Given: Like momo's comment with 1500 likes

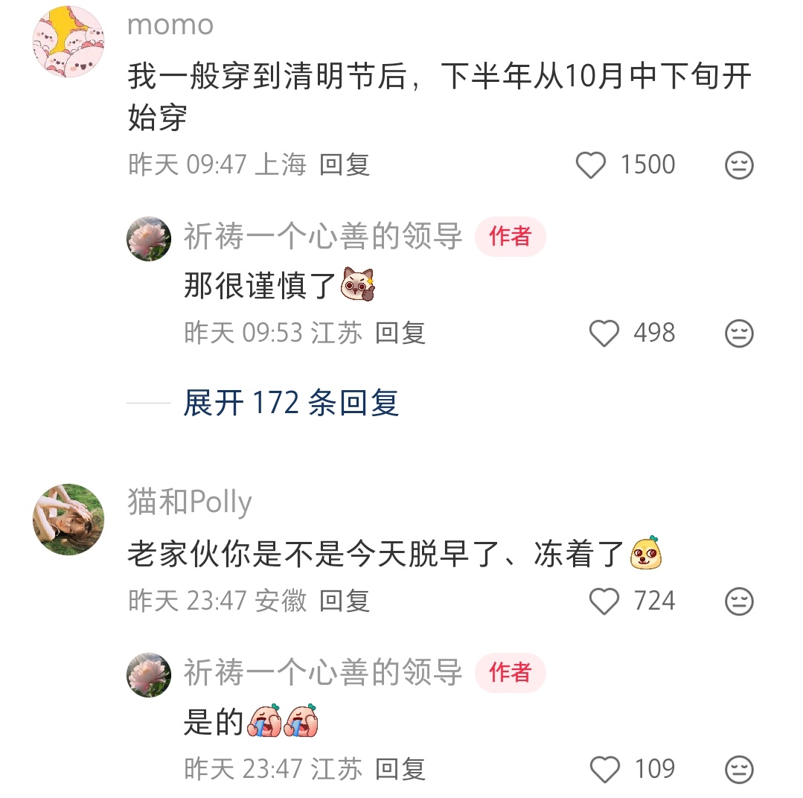Looking at the screenshot, I should 590,165.
